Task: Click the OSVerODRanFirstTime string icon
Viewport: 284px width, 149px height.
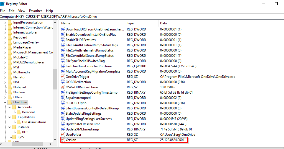Action: 63,87
